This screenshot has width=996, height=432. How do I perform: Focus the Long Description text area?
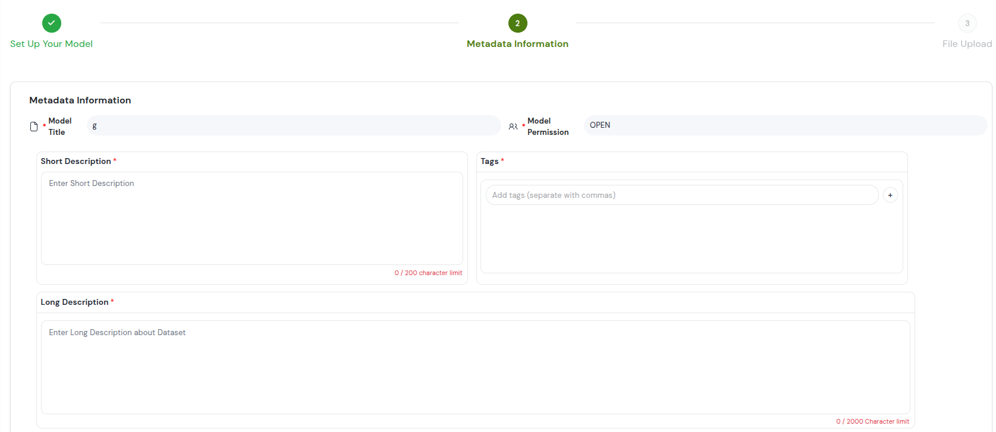click(x=475, y=367)
